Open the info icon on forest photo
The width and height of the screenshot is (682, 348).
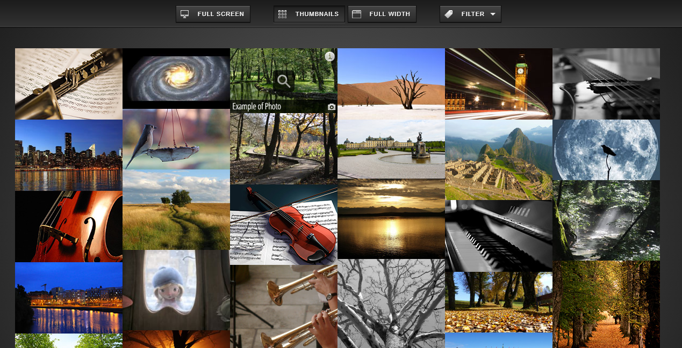[x=330, y=56]
